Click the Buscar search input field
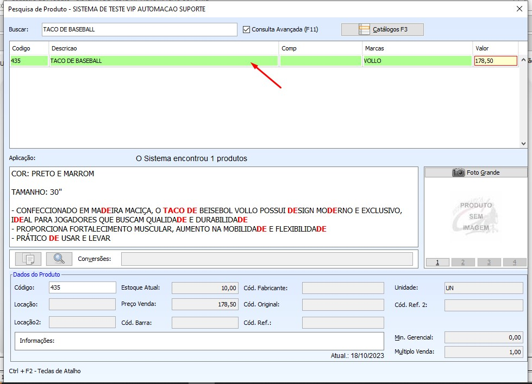 point(140,29)
